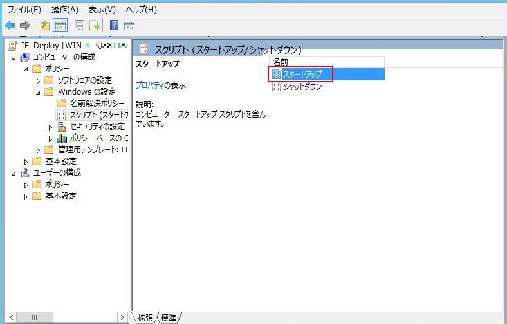Toggle Show/Hide Console Tree toolbar button
The height and width of the screenshot is (324, 507).
tap(60, 25)
